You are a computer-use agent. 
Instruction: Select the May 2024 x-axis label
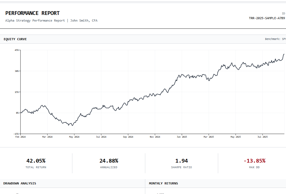tap(74, 137)
